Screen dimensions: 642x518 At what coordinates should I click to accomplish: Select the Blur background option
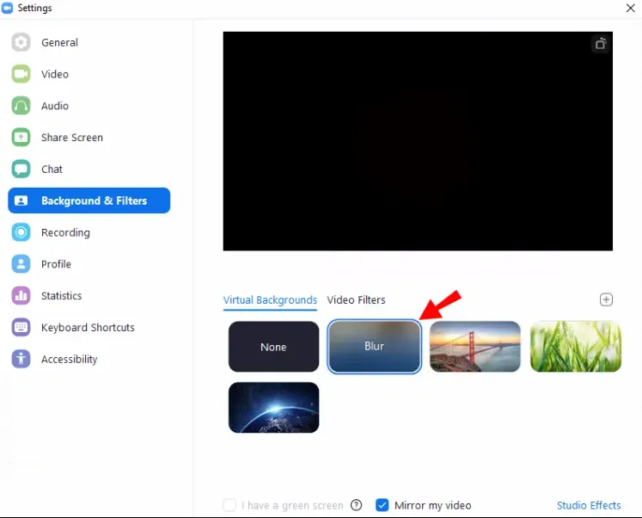374,346
